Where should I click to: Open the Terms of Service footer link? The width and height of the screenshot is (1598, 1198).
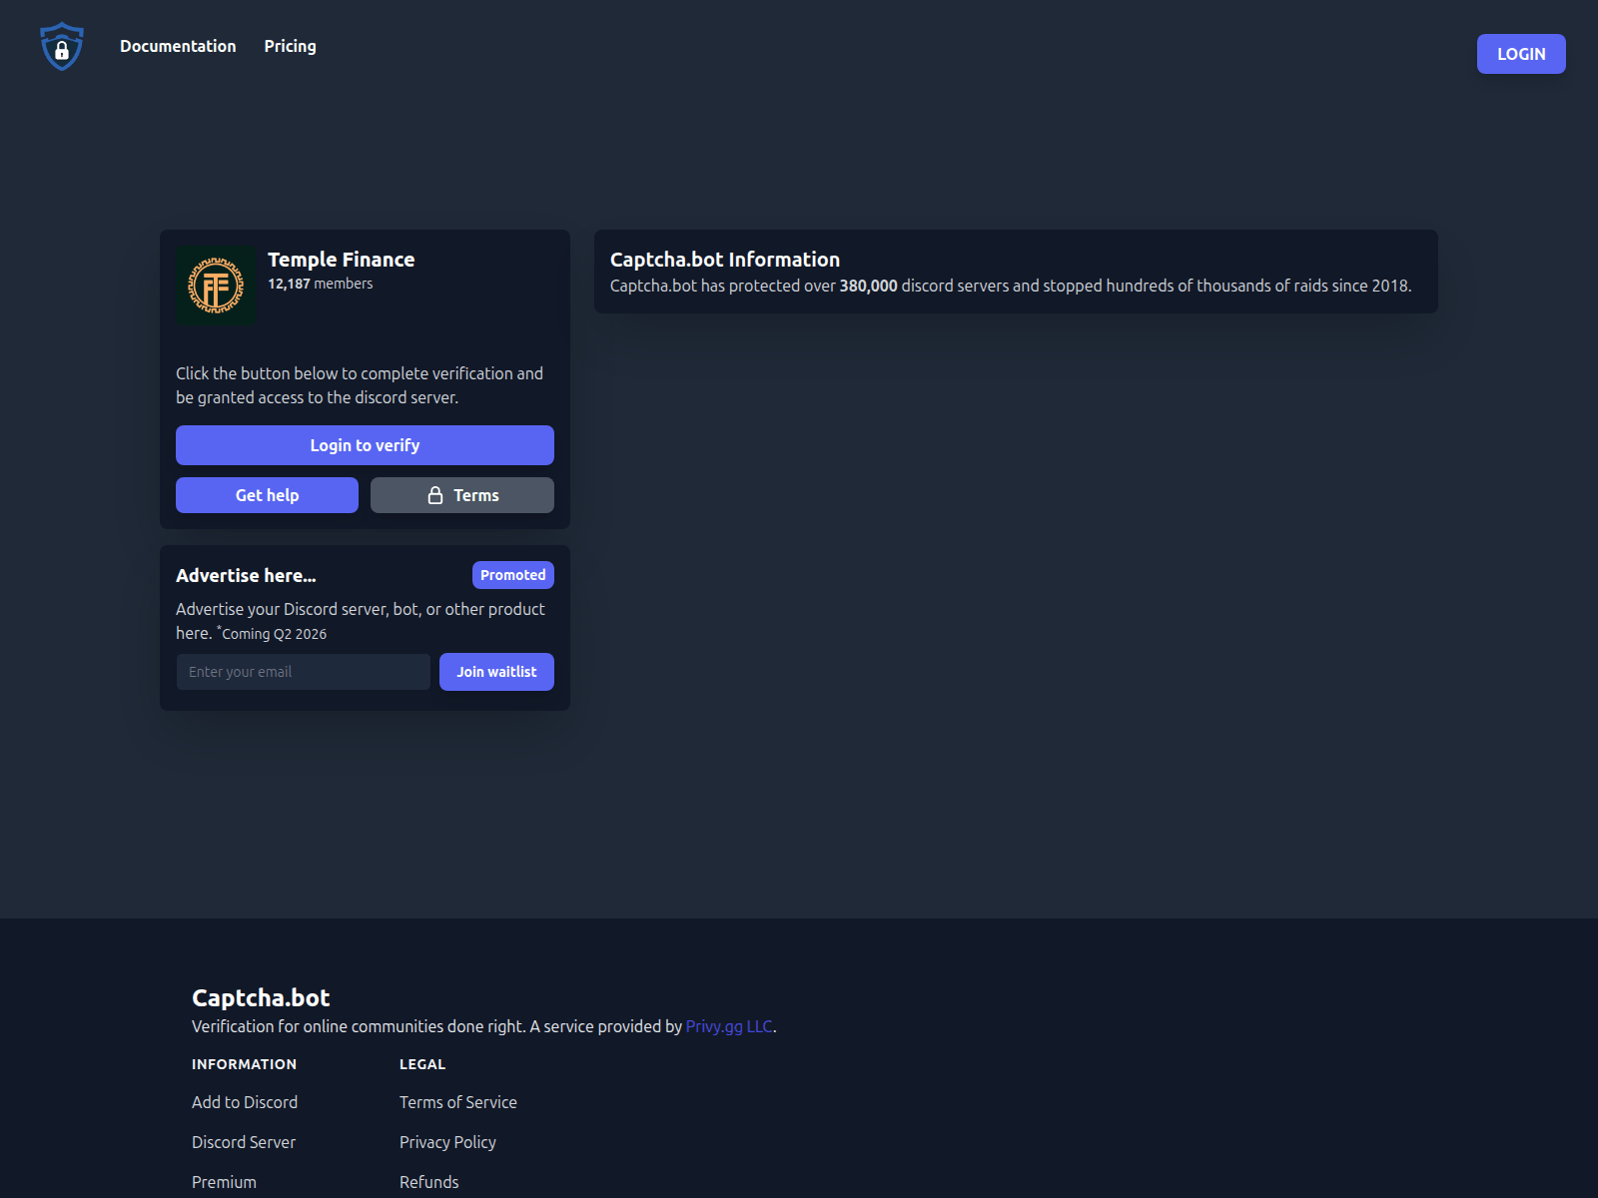pyautogui.click(x=458, y=1102)
